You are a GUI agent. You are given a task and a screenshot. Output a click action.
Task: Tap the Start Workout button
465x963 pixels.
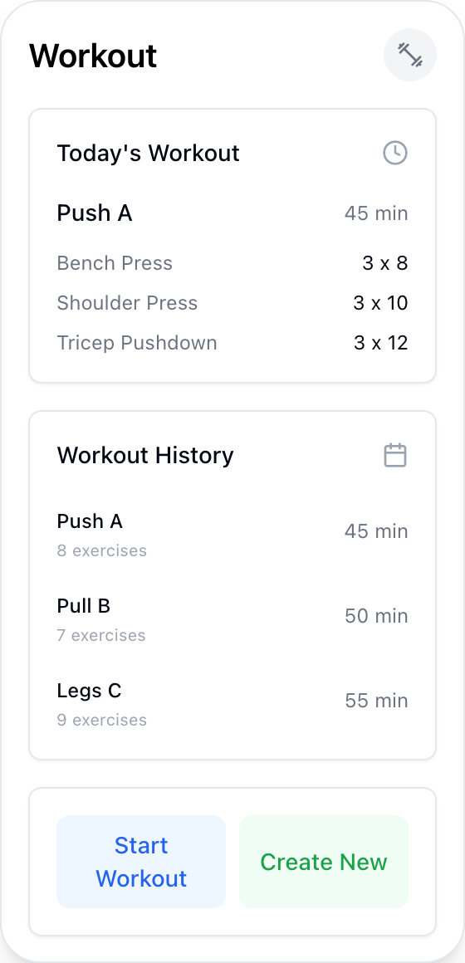point(141,862)
